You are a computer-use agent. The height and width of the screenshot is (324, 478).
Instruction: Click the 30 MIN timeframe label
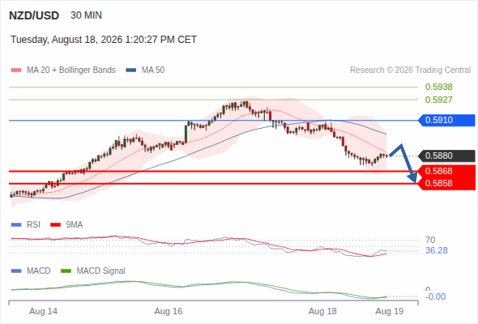(86, 15)
